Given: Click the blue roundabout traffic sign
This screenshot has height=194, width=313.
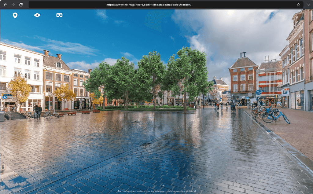Looking at the screenshot, I should pyautogui.click(x=259, y=92).
